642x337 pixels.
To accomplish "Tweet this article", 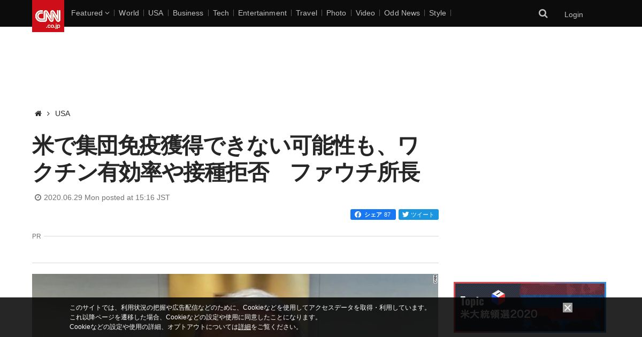I will pos(418,215).
